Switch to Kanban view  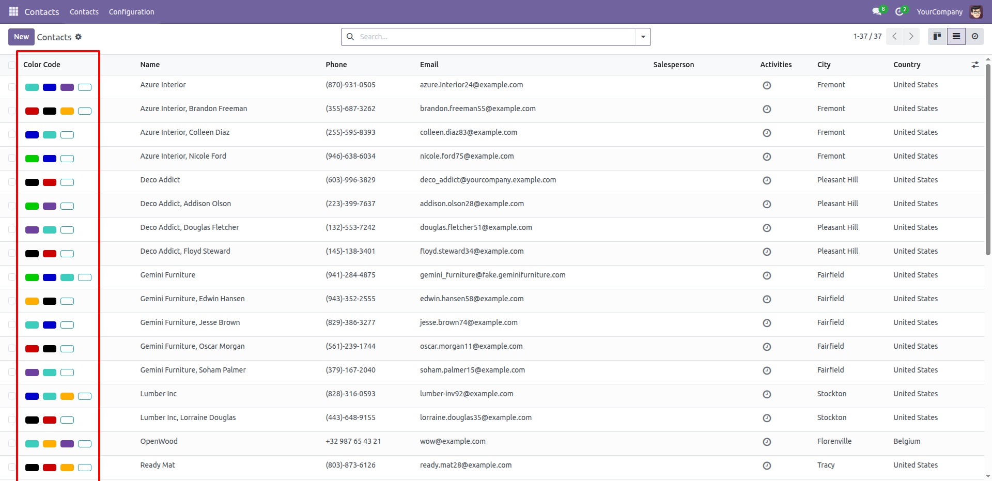tap(937, 36)
